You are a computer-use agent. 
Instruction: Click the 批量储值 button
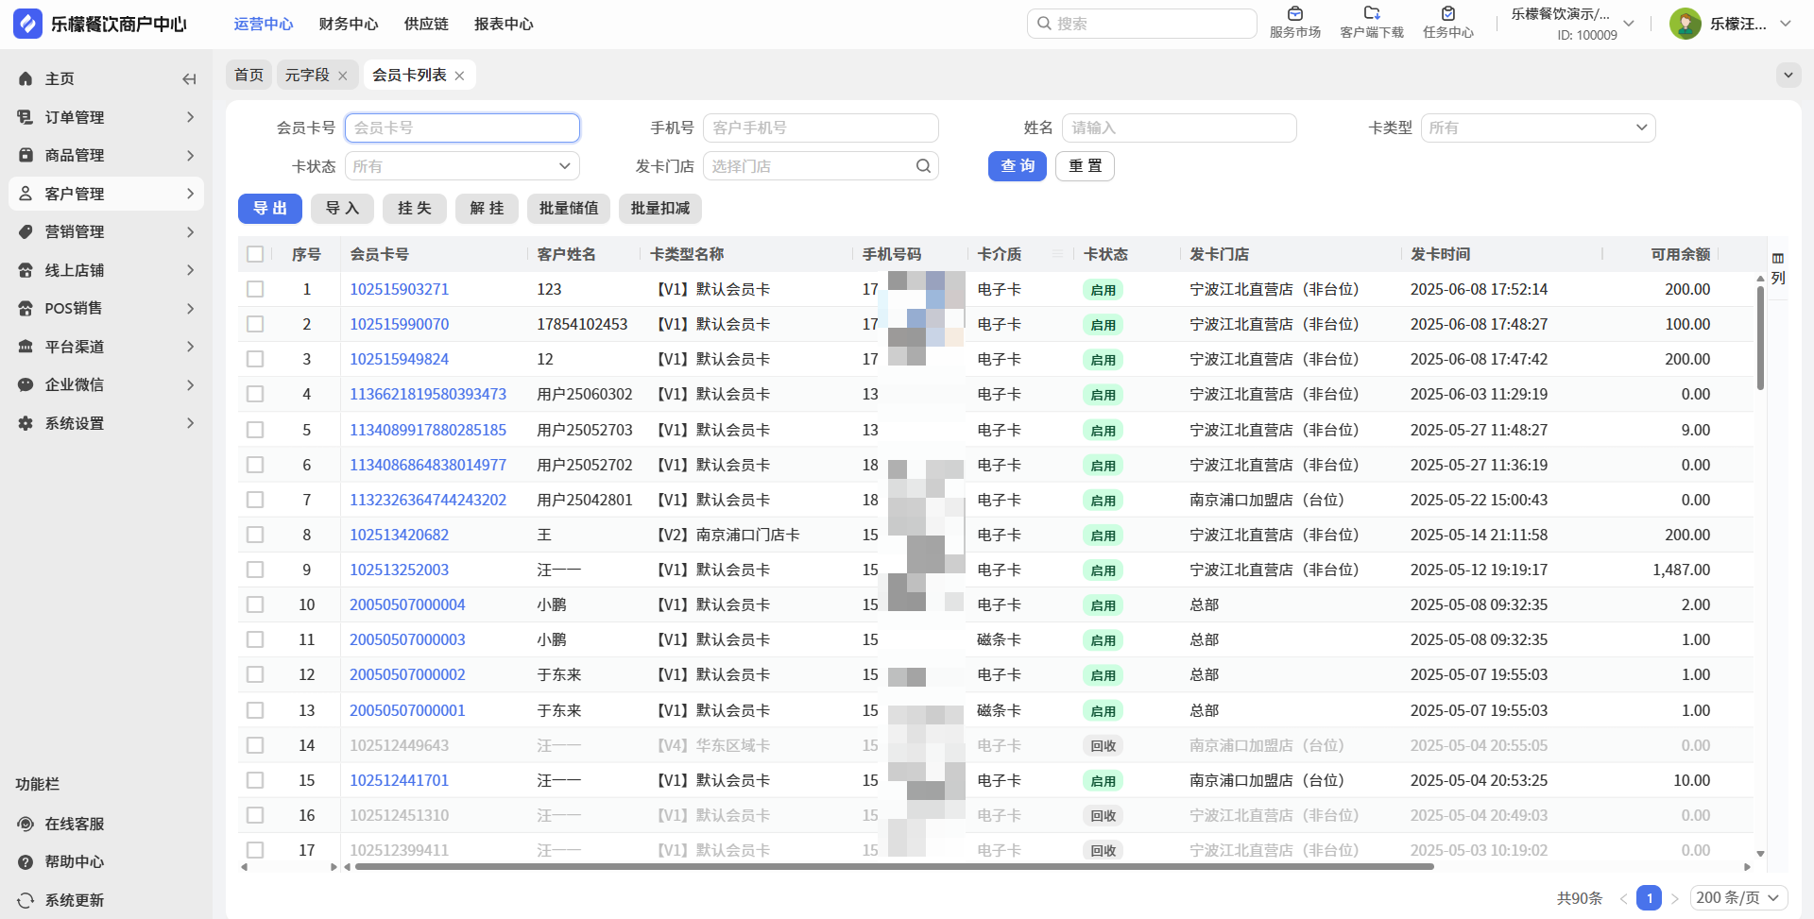pyautogui.click(x=569, y=209)
